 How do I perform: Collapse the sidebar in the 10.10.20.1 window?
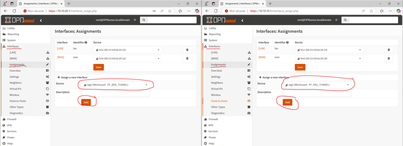click(x=41, y=20)
